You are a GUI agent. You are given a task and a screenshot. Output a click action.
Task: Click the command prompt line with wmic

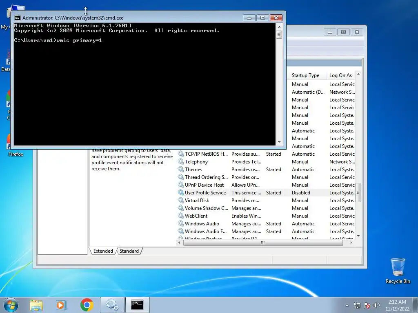58,40
